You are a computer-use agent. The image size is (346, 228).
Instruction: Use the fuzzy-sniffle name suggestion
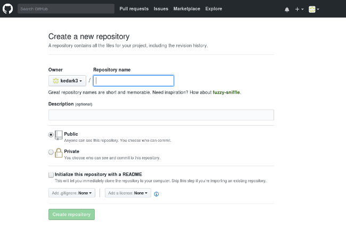coord(227,92)
